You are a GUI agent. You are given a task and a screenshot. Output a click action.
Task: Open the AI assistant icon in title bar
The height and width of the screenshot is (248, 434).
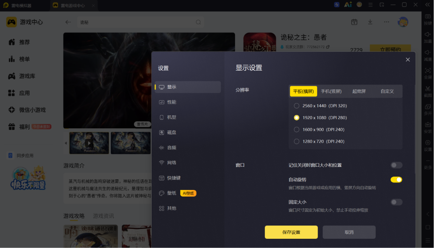click(x=348, y=5)
